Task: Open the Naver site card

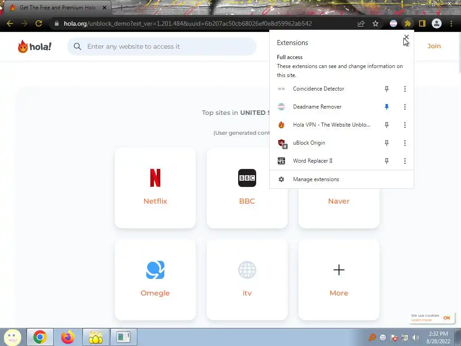Action: tap(339, 208)
